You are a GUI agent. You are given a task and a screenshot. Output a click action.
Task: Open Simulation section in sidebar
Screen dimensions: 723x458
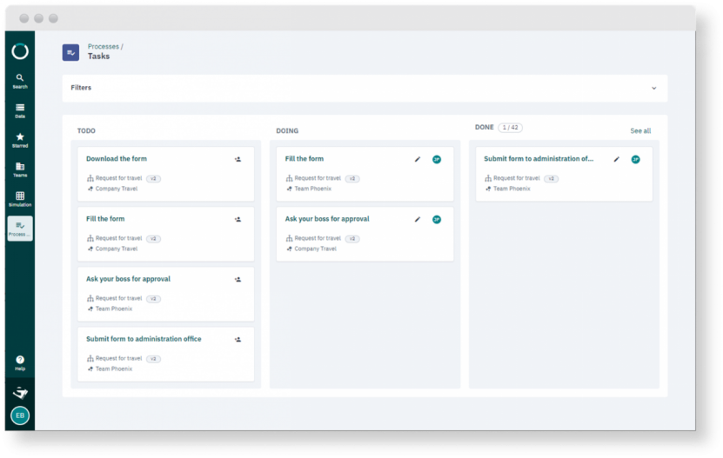click(20, 199)
